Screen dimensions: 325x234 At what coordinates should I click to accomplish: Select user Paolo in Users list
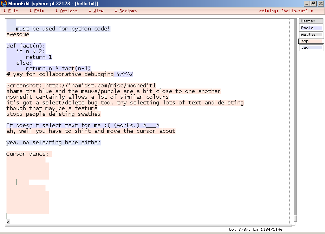311,28
